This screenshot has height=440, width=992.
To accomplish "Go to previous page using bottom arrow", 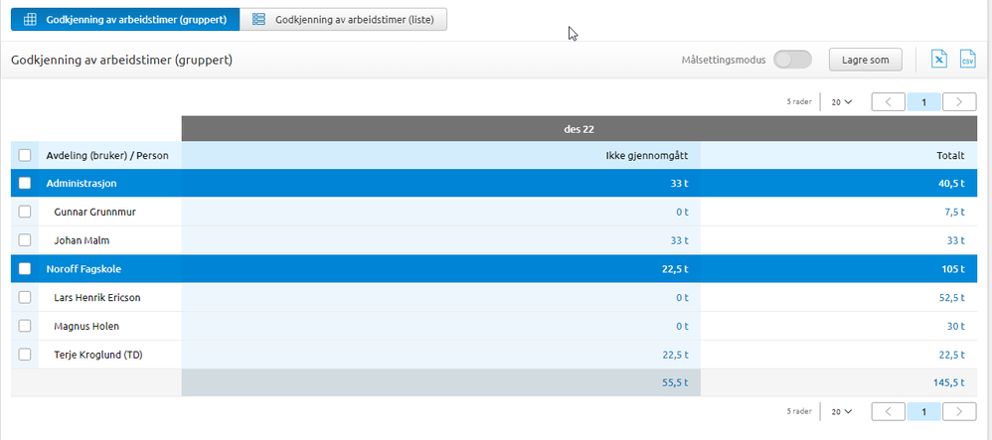I will [x=889, y=411].
